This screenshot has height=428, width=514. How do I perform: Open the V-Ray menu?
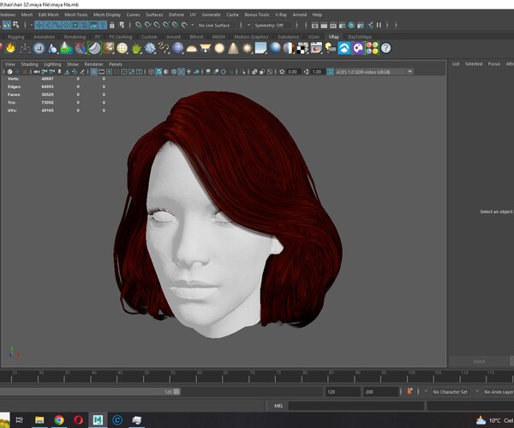[x=281, y=15]
